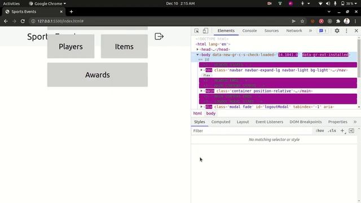Screen dimensions: 361x203
Task: Open Chrome three-dot menu
Action: [x=355, y=21]
